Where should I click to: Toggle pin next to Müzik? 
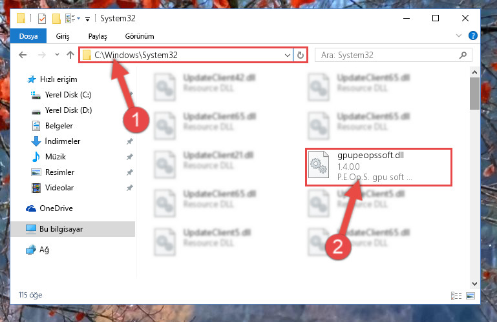[130, 157]
